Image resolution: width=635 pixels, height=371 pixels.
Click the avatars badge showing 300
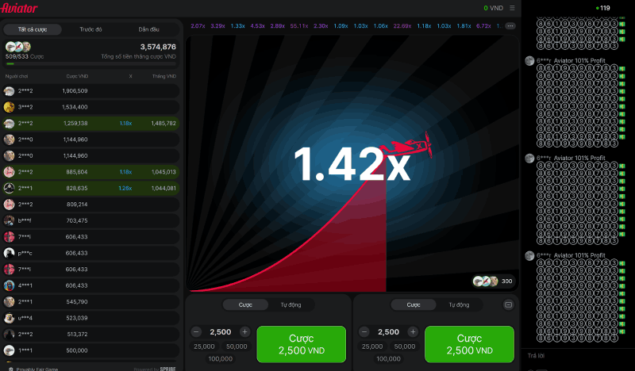[x=493, y=281]
